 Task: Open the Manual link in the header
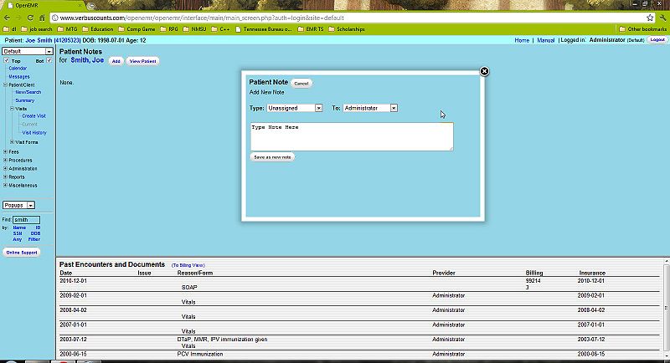click(546, 40)
